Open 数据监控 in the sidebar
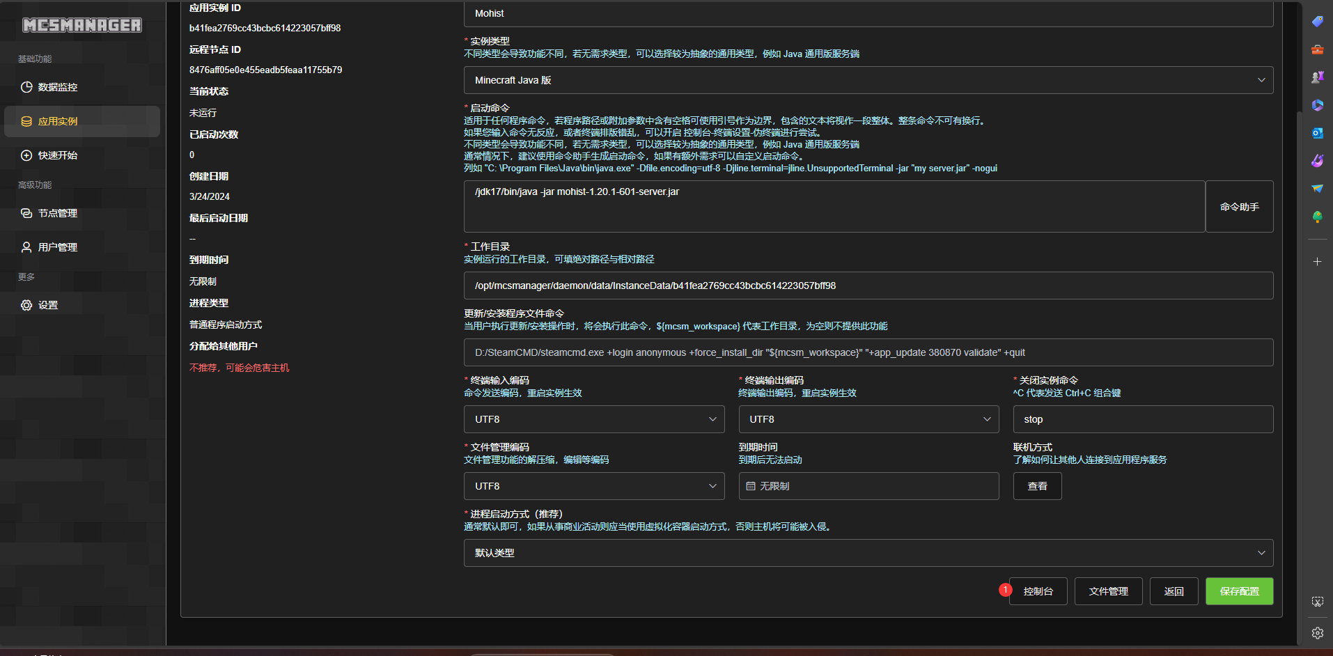 click(82, 87)
